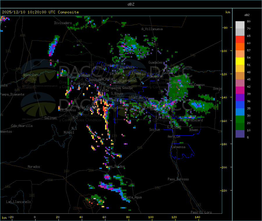262x221 pixels.
Task: Click the A_Villanueva location label
Action: [x=152, y=29]
